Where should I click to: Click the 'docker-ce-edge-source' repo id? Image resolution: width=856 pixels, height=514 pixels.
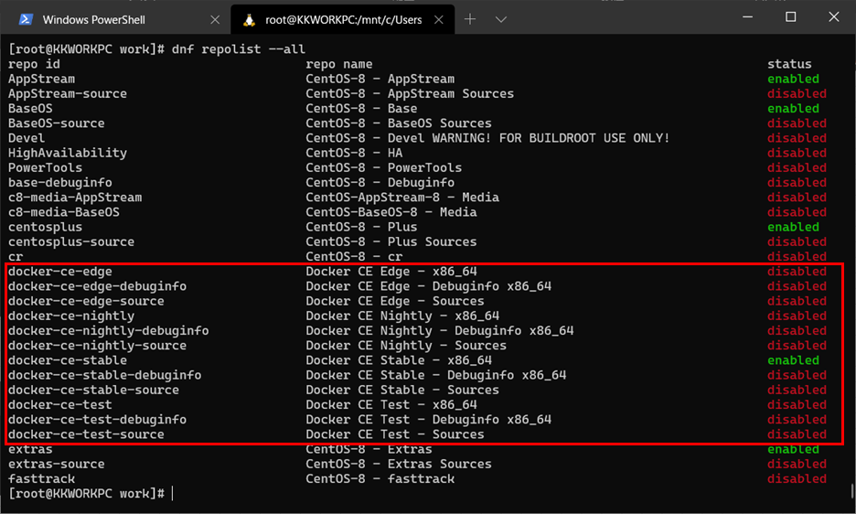pyautogui.click(x=86, y=301)
